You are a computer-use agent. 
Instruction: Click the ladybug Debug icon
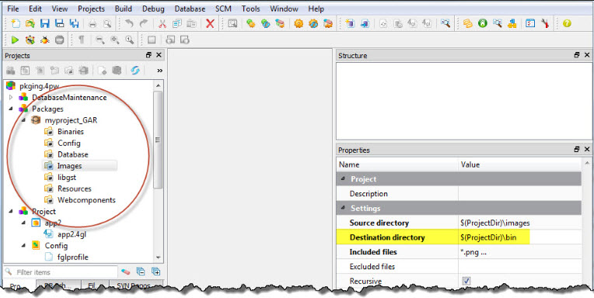pos(44,40)
